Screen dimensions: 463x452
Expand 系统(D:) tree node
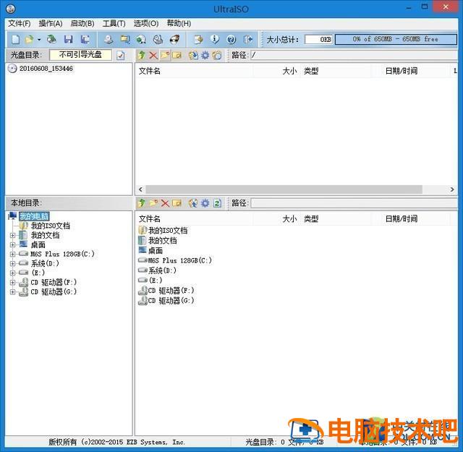tap(12, 263)
